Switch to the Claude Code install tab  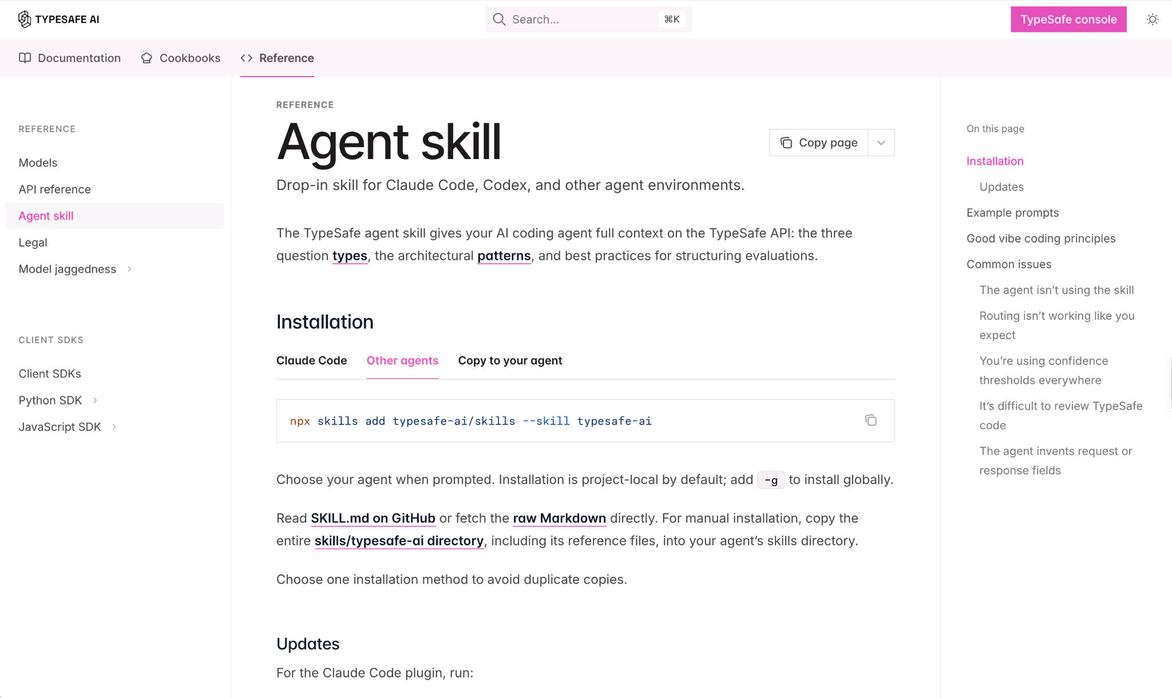pyautogui.click(x=311, y=360)
